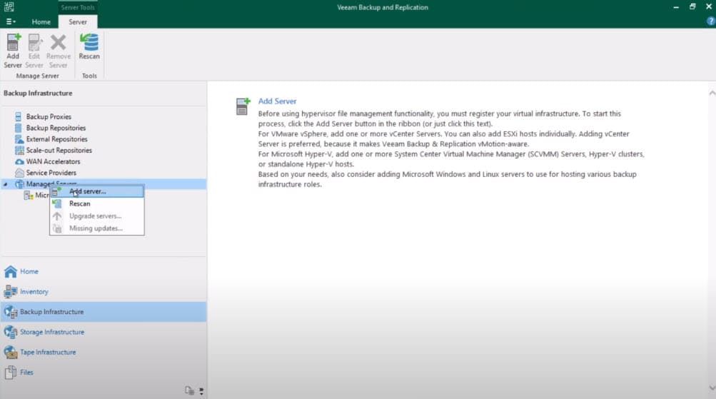The image size is (716, 399).
Task: Choose Rescan in the context menu
Action: click(x=97, y=203)
